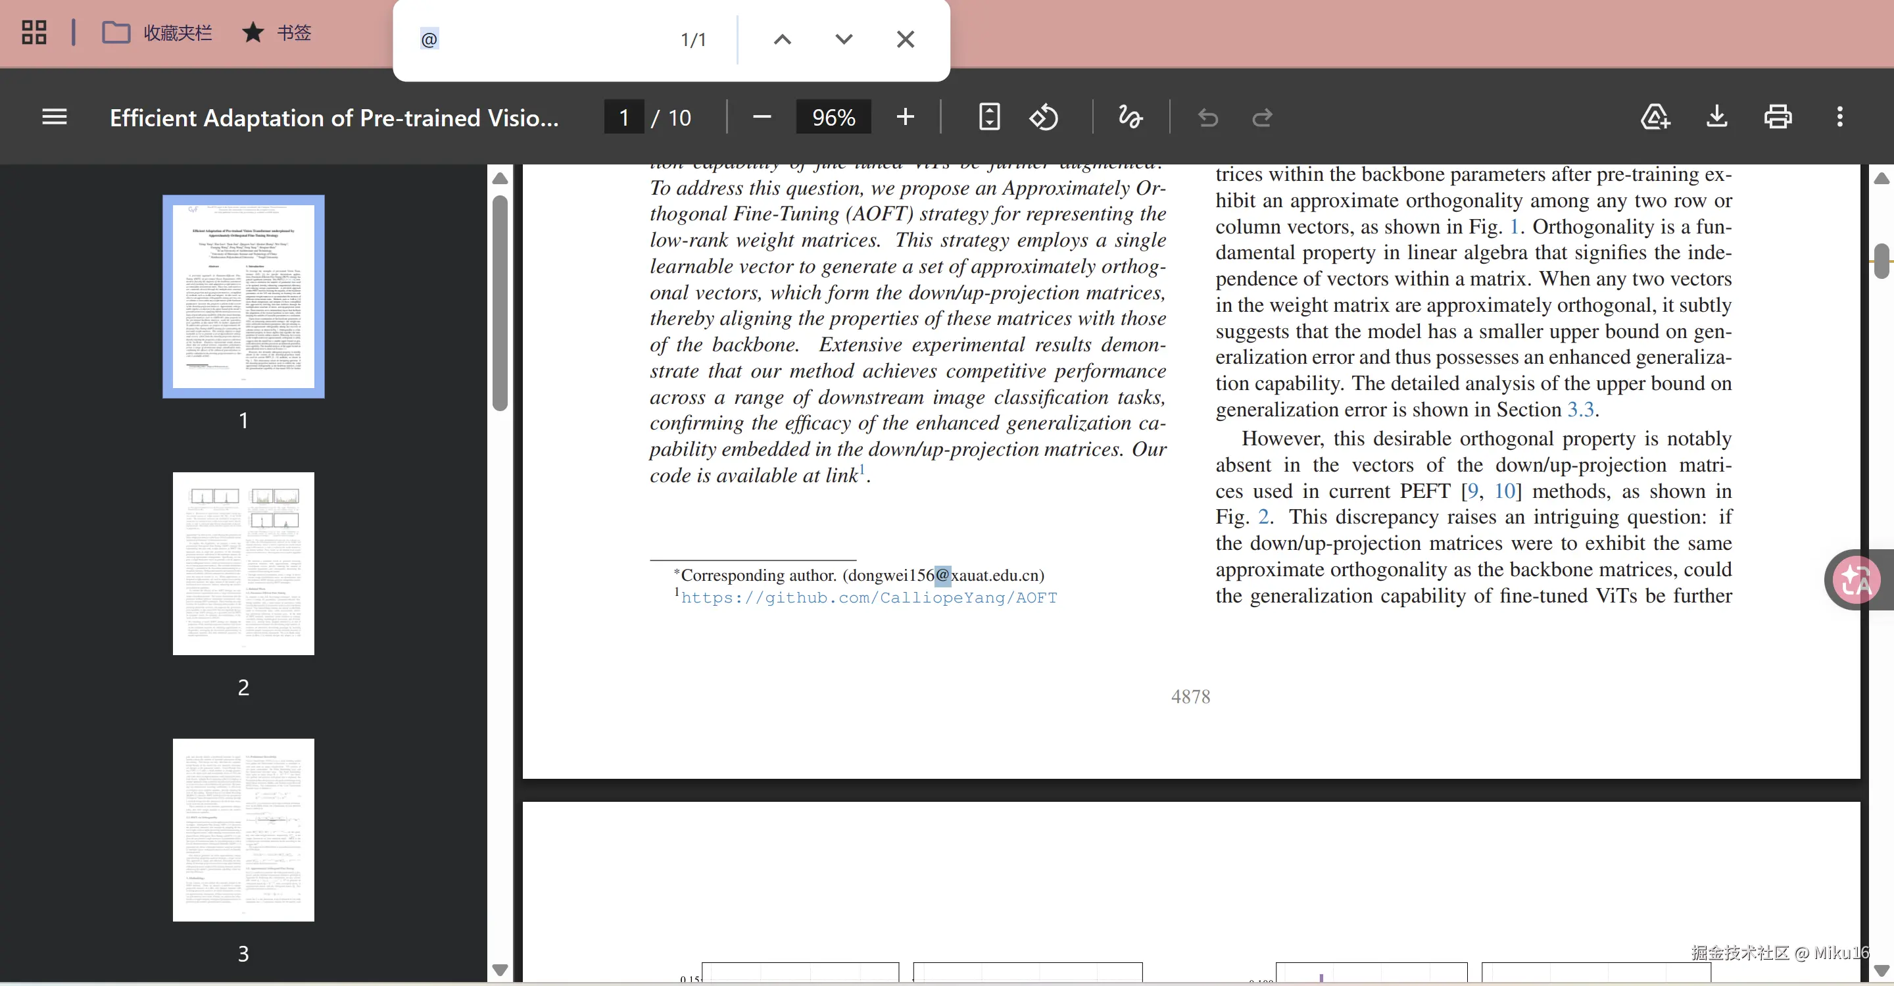The height and width of the screenshot is (986, 1894).
Task: Download the PDF file
Action: 1717,117
